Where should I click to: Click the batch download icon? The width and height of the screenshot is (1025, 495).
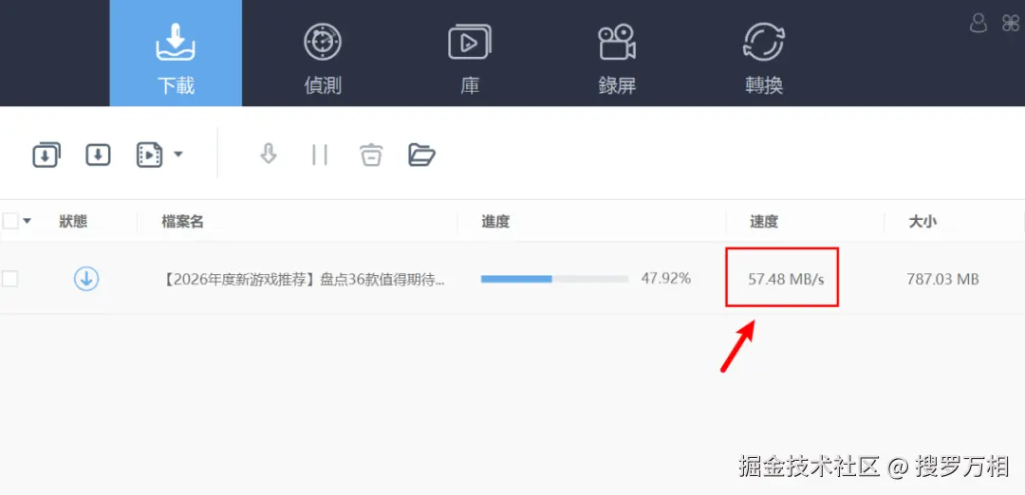point(47,155)
